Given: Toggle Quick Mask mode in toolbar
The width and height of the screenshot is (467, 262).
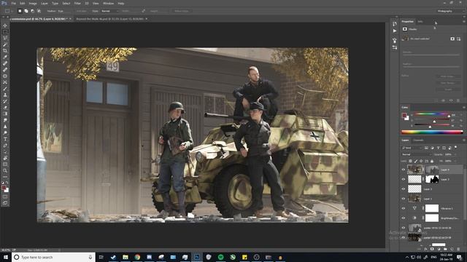Looking at the screenshot, I should 5,196.
